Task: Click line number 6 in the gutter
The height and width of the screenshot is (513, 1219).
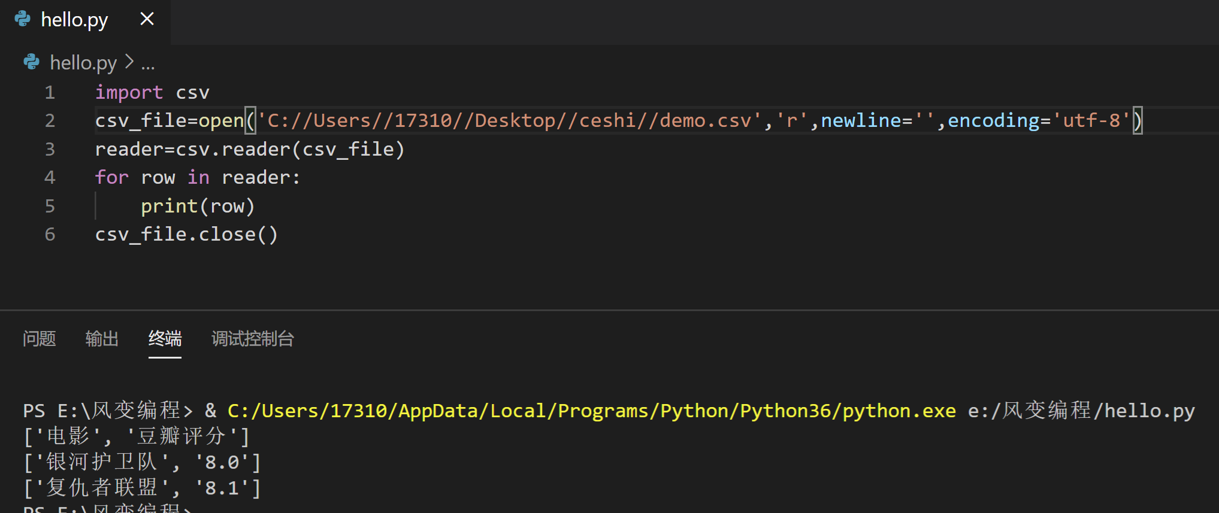Action: [x=50, y=234]
